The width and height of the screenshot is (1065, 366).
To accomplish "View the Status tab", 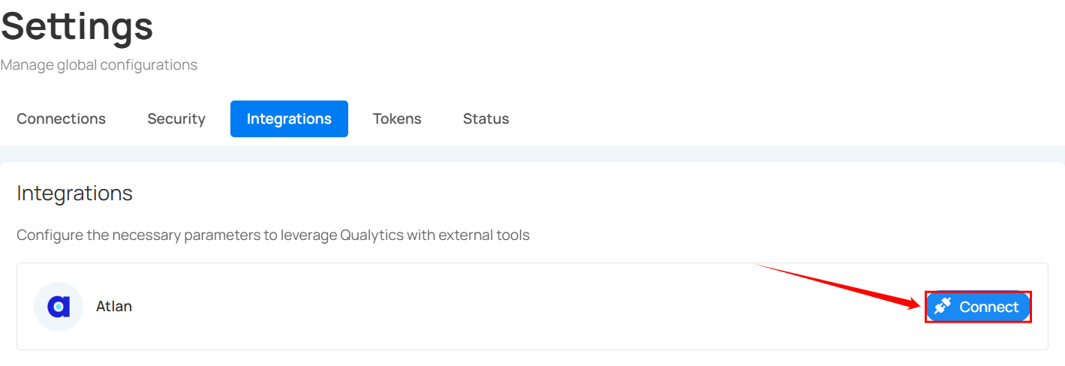I will [x=486, y=118].
